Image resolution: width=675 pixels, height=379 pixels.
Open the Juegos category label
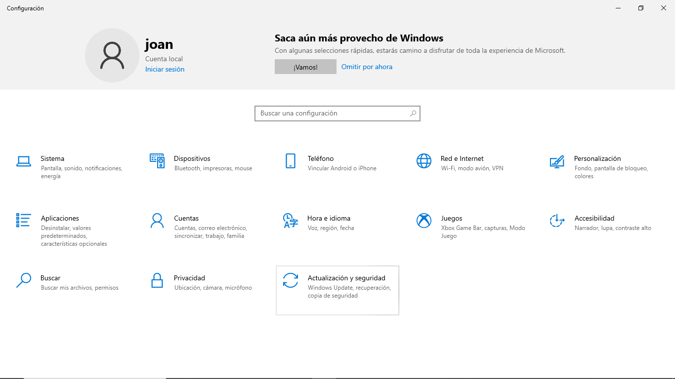click(452, 218)
